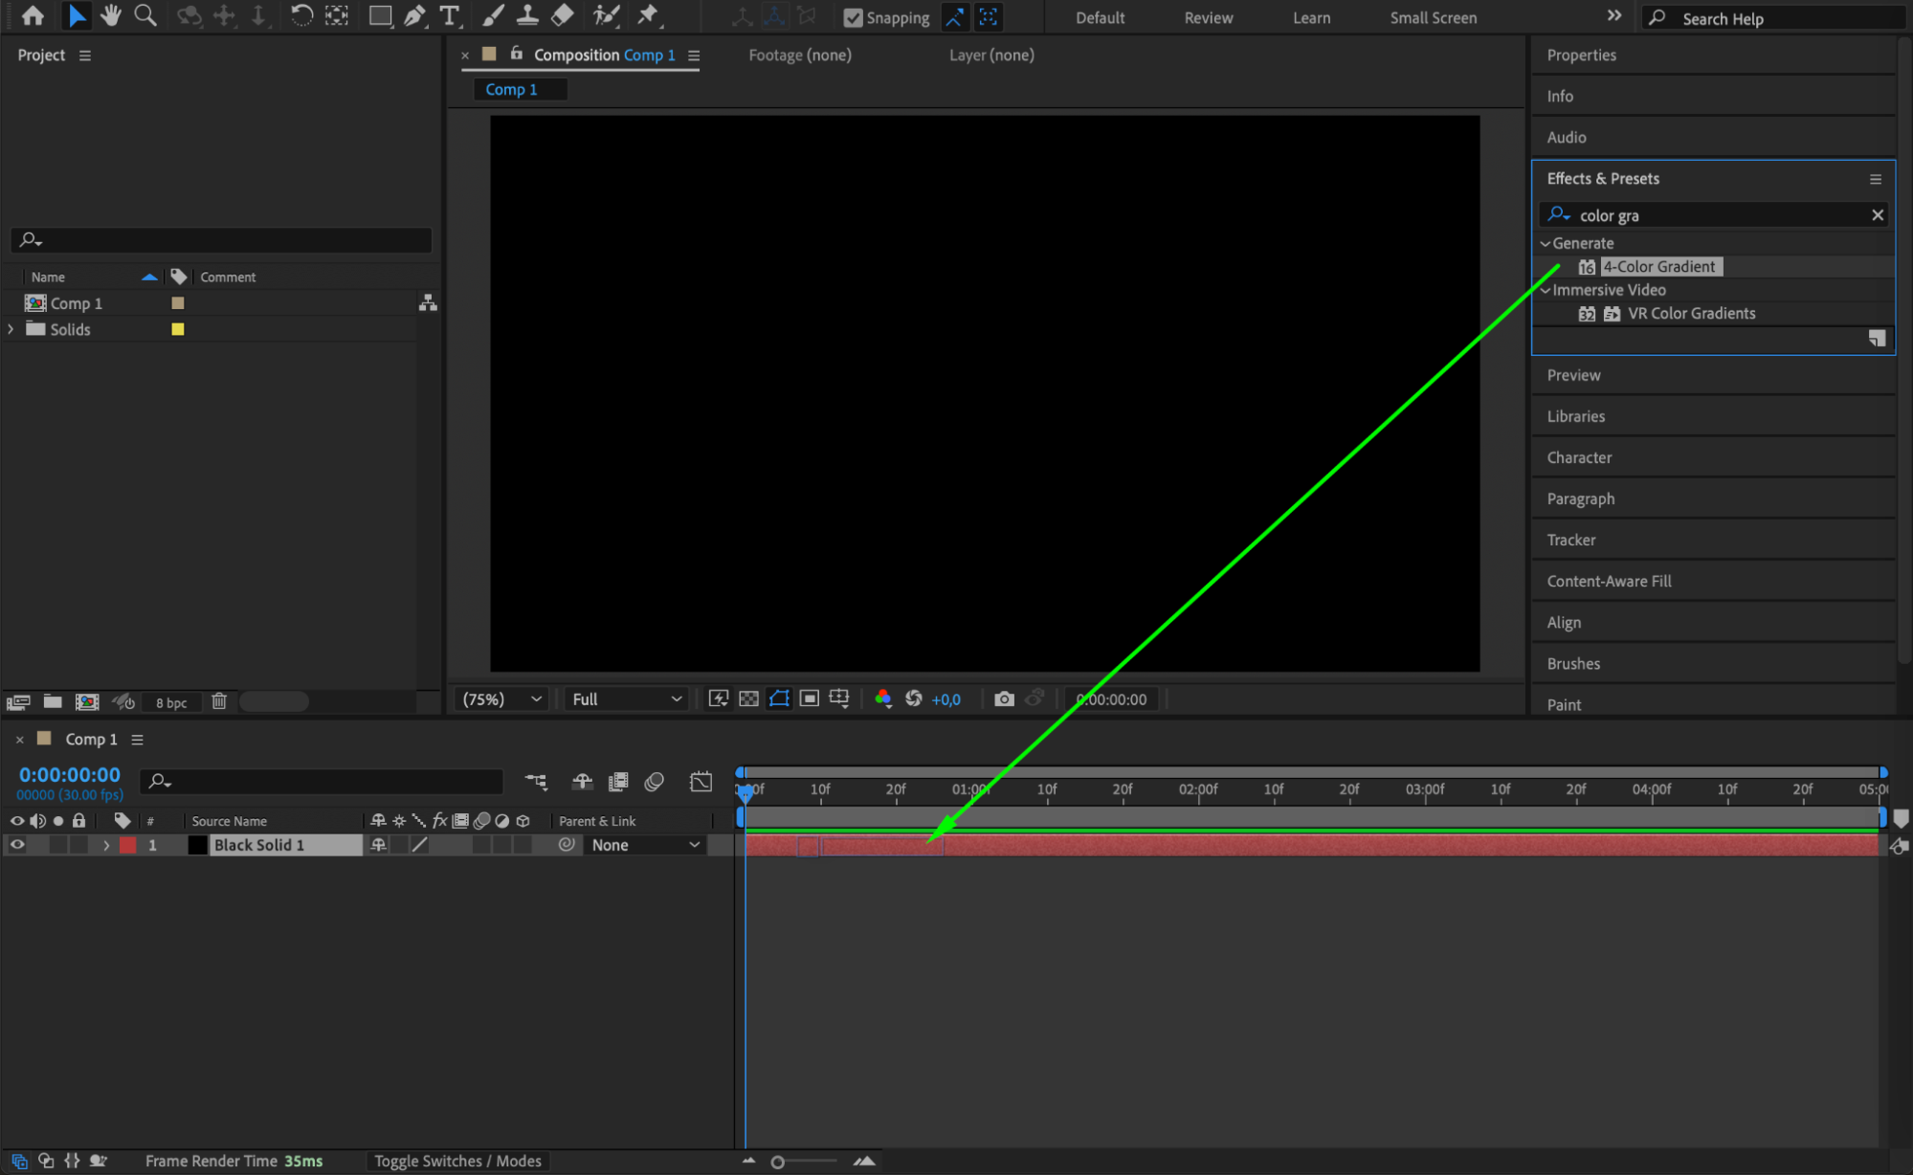Image resolution: width=1913 pixels, height=1175 pixels.
Task: Select the Pen tool
Action: click(414, 15)
